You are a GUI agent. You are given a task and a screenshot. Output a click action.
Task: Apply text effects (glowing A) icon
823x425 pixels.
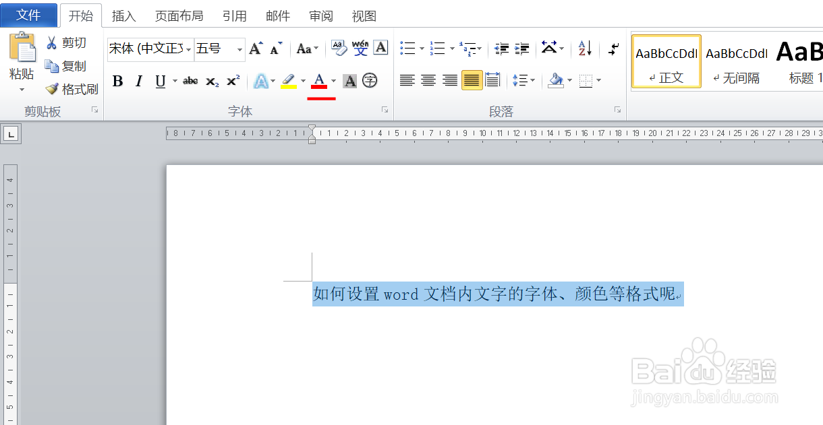click(x=261, y=81)
